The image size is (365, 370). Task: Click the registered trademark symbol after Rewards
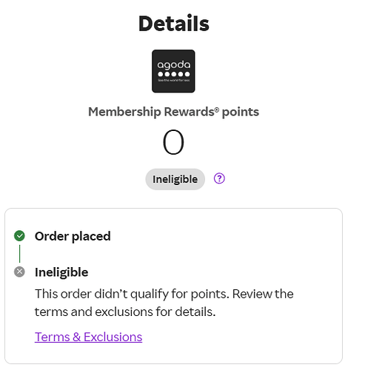[216, 110]
